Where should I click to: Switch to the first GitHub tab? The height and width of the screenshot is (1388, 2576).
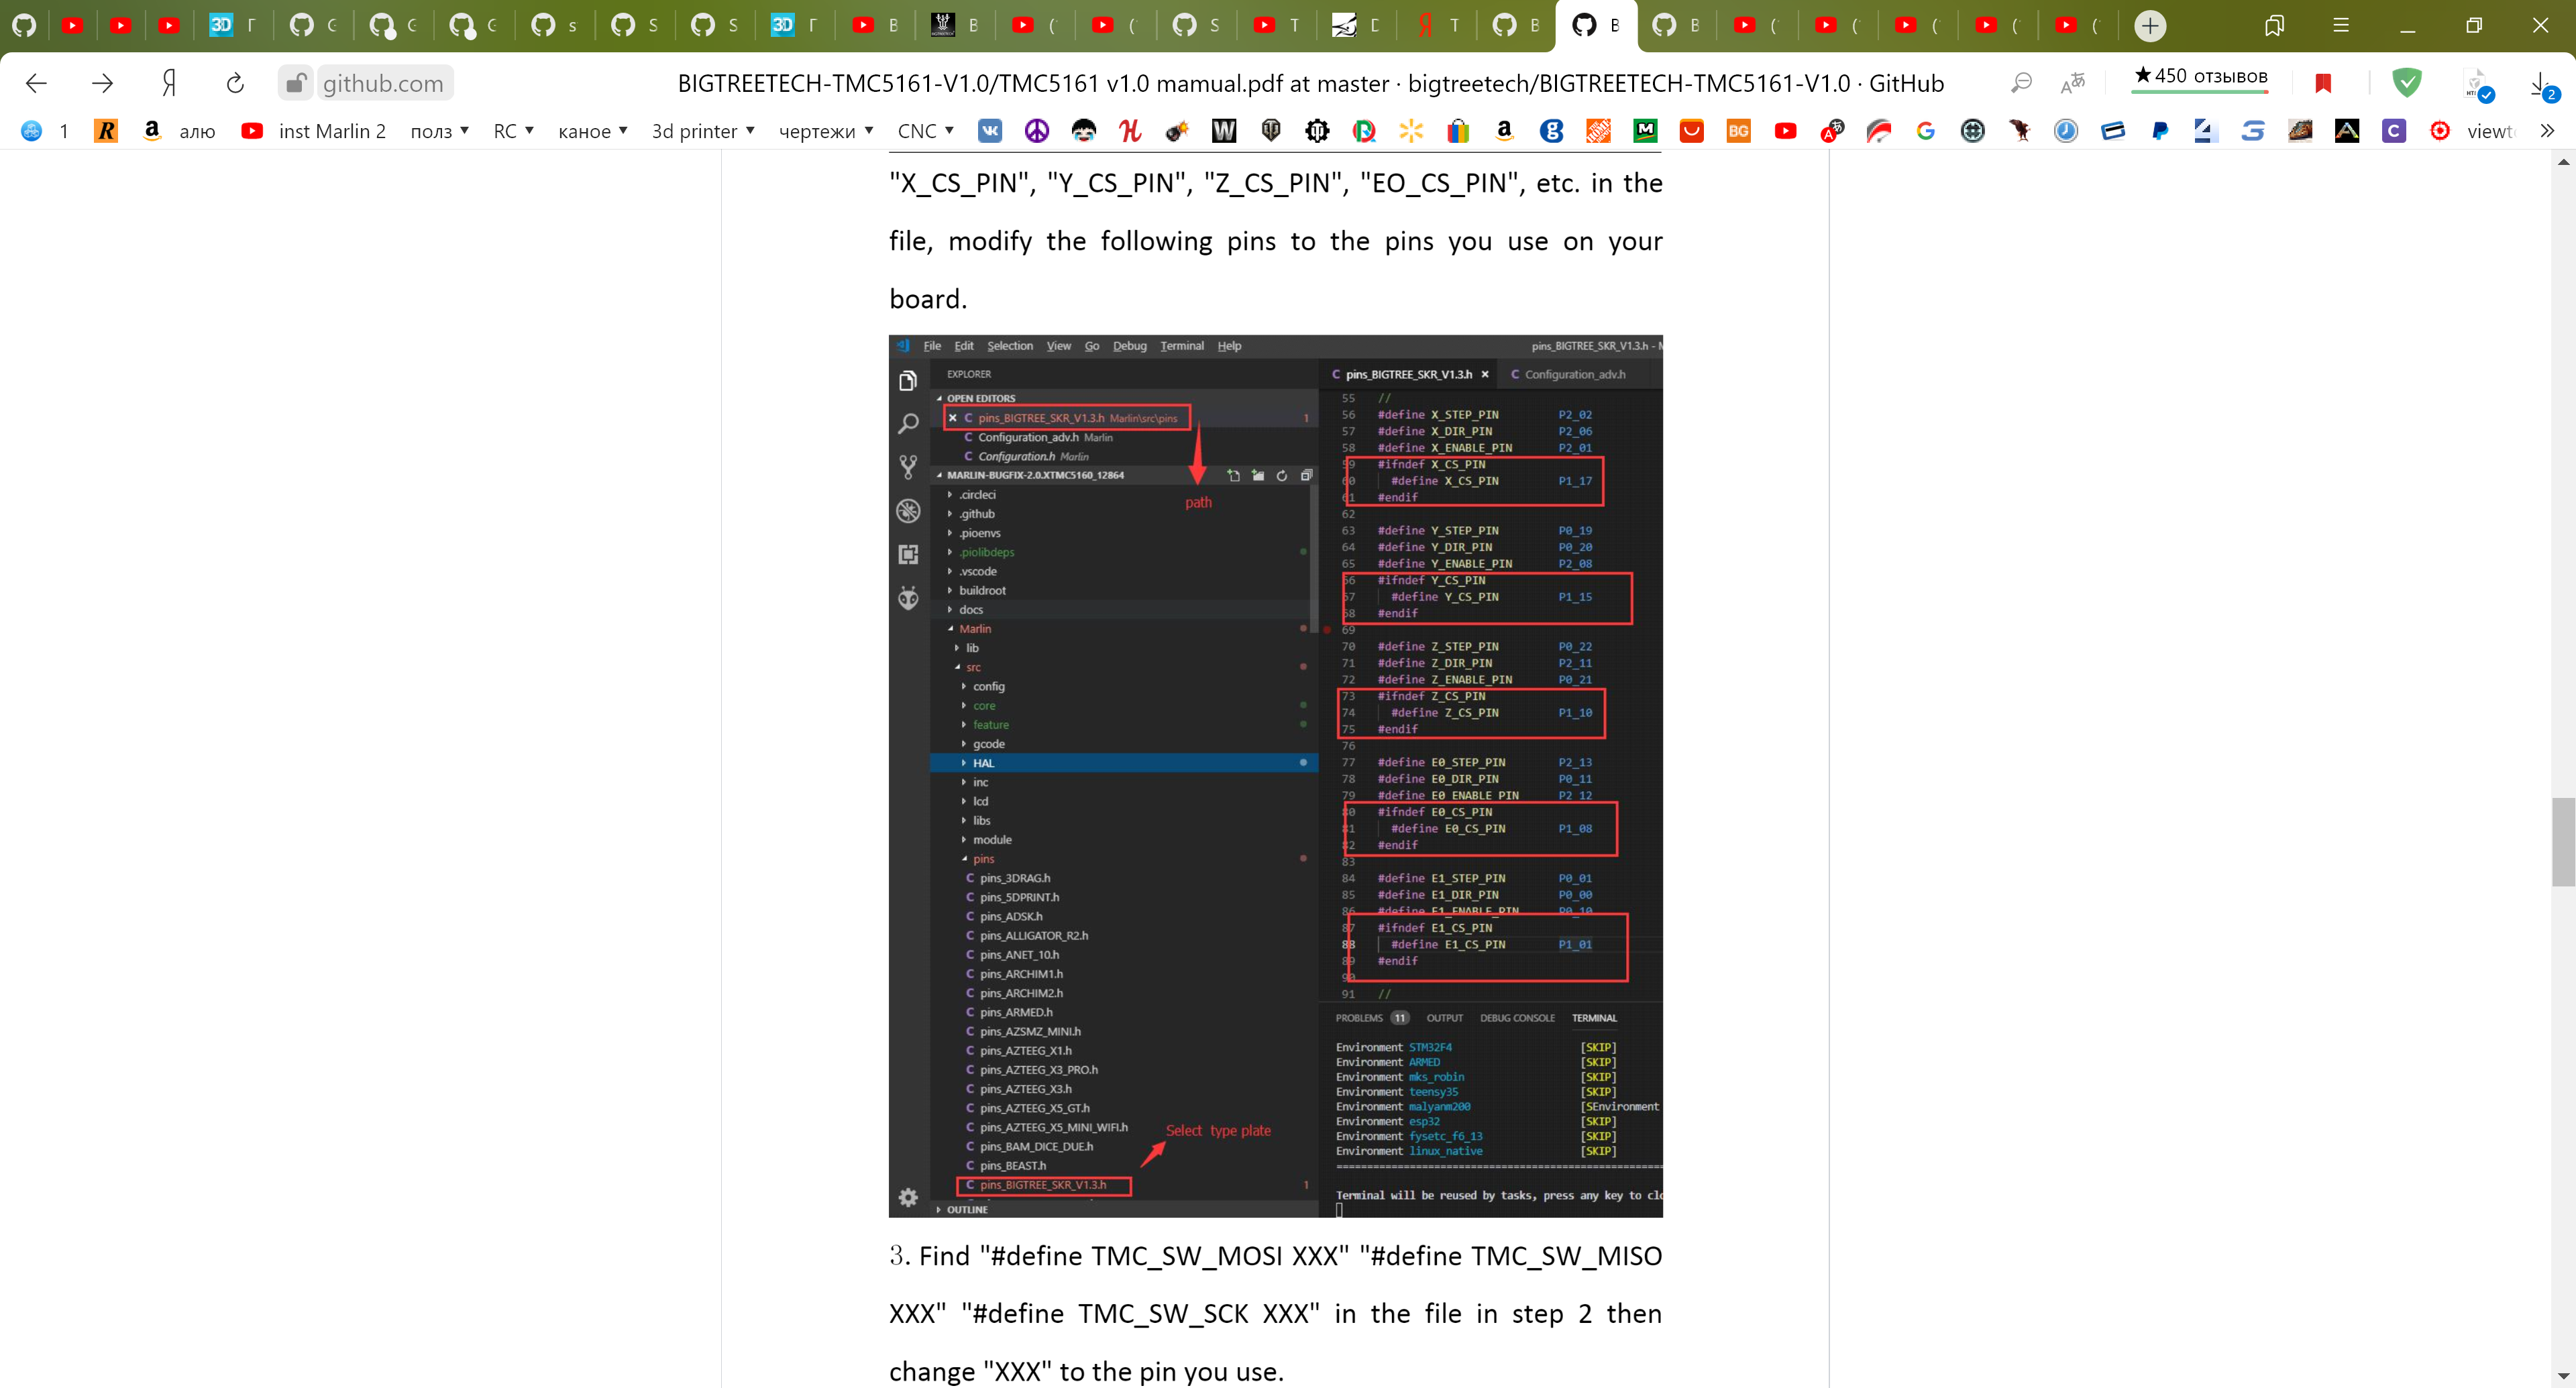tap(24, 26)
